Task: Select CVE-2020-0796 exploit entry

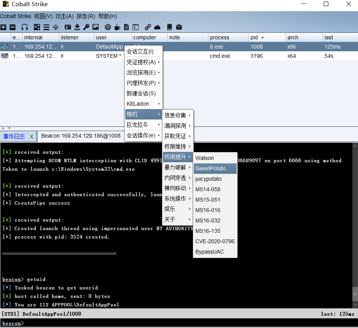Action: (x=215, y=241)
